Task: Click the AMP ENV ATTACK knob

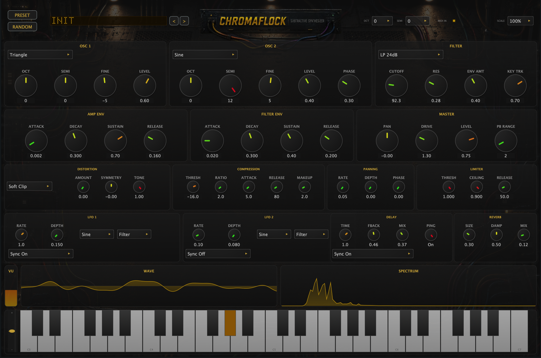Action: [x=36, y=141]
